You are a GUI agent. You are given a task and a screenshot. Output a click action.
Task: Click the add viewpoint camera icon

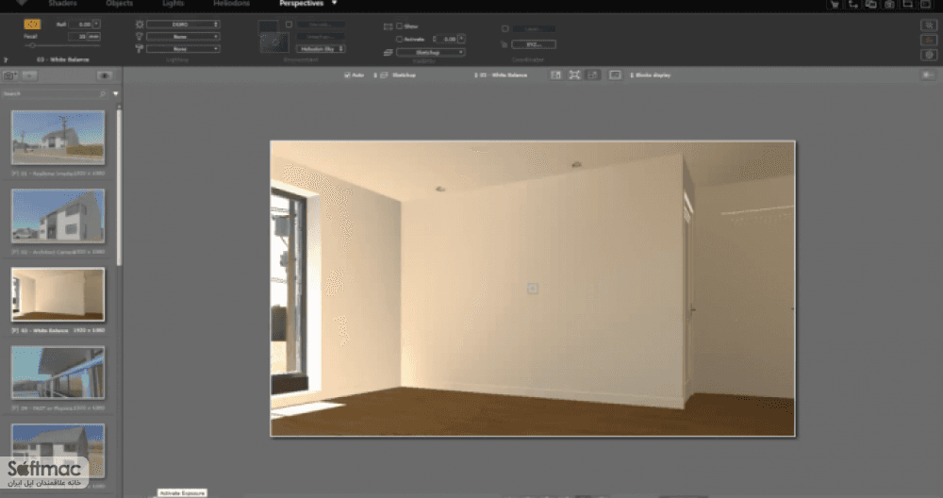coord(9,75)
